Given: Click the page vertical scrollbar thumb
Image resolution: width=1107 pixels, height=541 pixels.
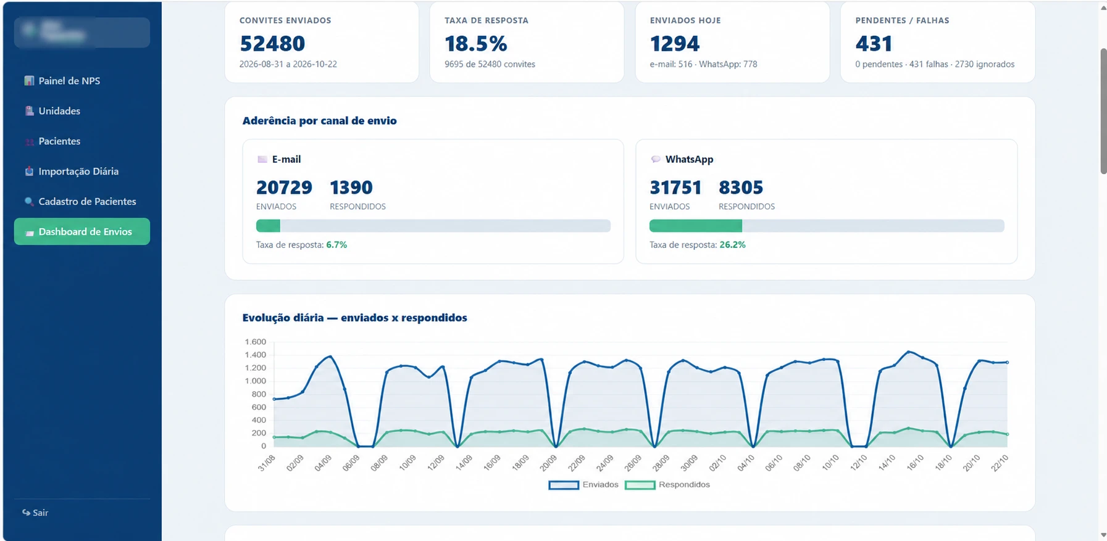Looking at the screenshot, I should click(1103, 111).
